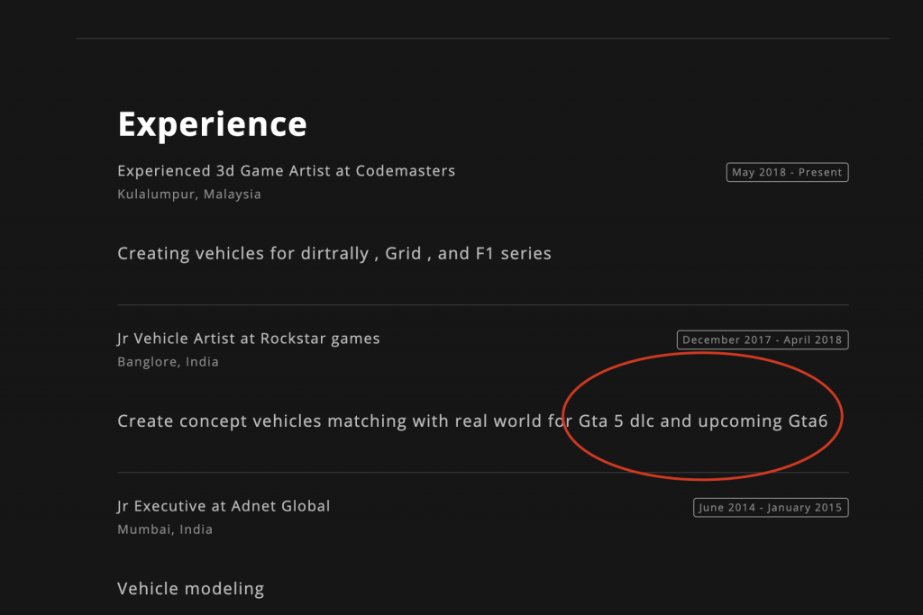
Task: Select the May 2018 - Present date badge
Action: pyautogui.click(x=787, y=172)
